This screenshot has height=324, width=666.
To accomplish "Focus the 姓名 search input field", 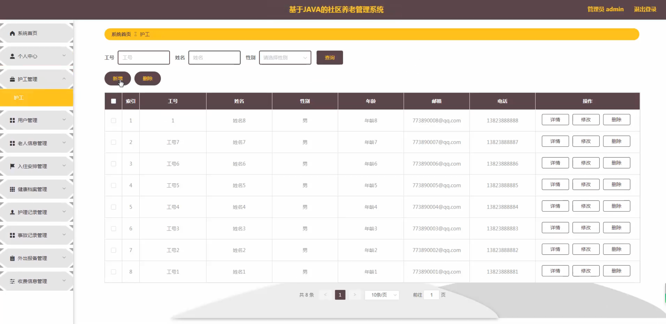I will pyautogui.click(x=214, y=57).
